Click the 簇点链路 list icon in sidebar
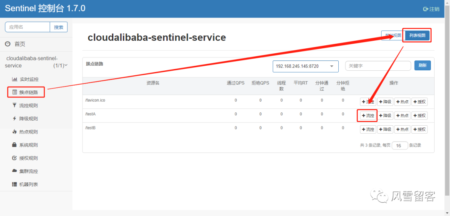Image resolution: width=450 pixels, height=216 pixels. click(x=14, y=92)
